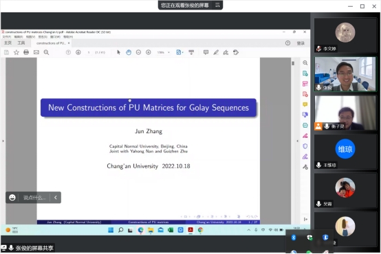Click the print icon in Acrobat toolbar

tap(26, 52)
